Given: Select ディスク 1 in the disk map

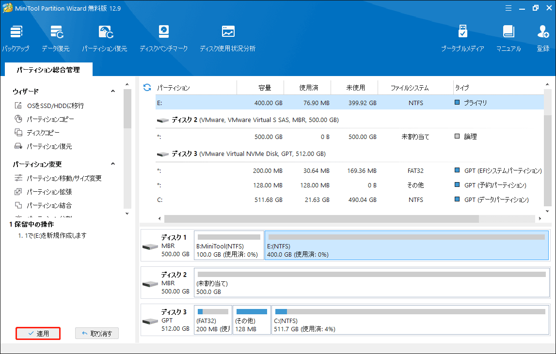Looking at the screenshot, I should tap(167, 245).
